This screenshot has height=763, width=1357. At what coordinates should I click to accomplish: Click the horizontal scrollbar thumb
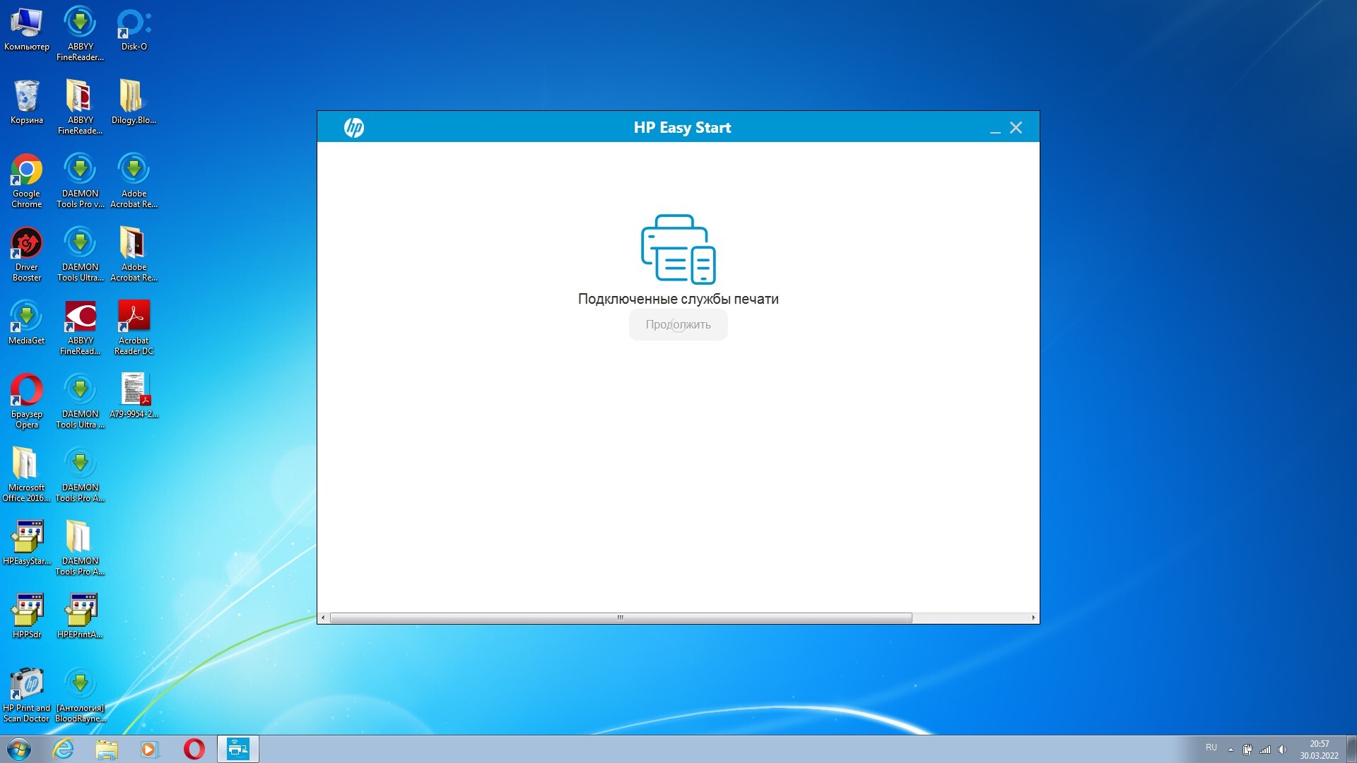tap(621, 617)
